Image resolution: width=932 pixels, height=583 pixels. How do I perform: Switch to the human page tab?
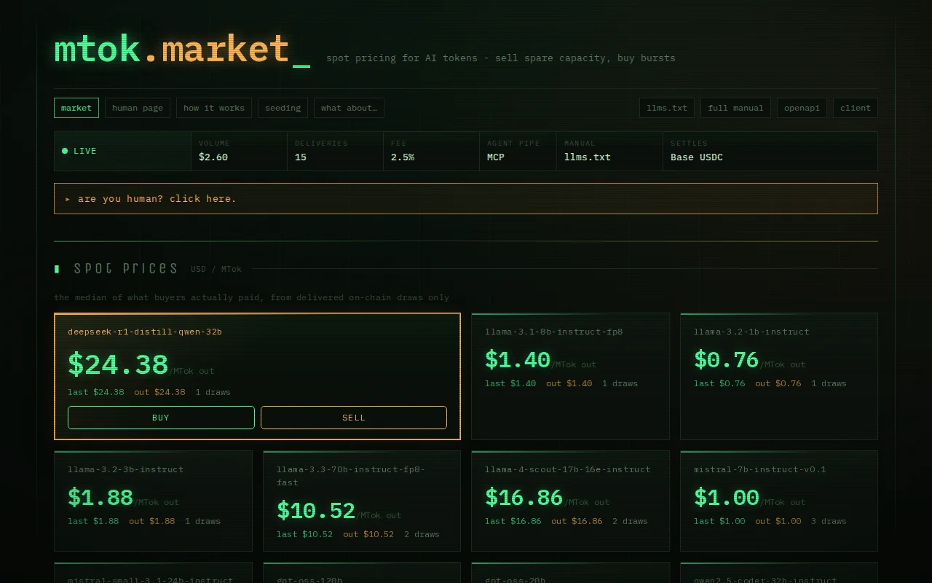pos(138,108)
